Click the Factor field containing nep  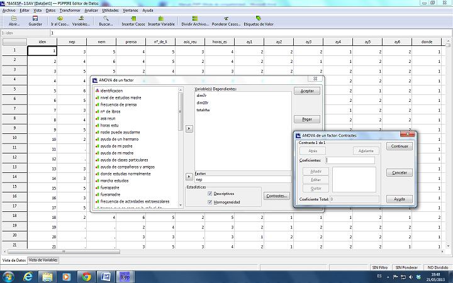[243, 179]
